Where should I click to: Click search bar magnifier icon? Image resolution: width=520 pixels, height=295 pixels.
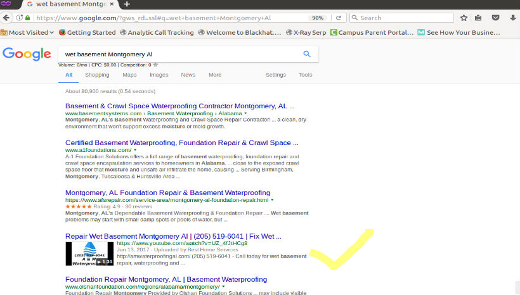[x=354, y=18]
